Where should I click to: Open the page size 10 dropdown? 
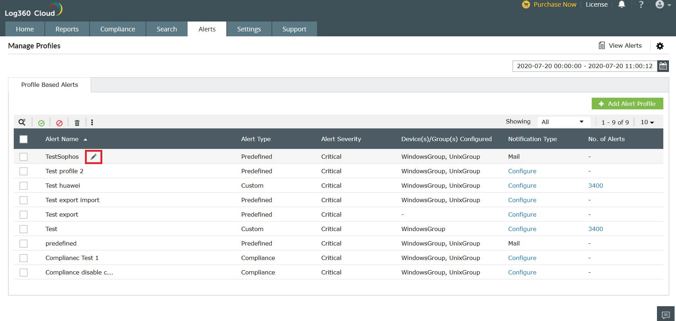[646, 122]
